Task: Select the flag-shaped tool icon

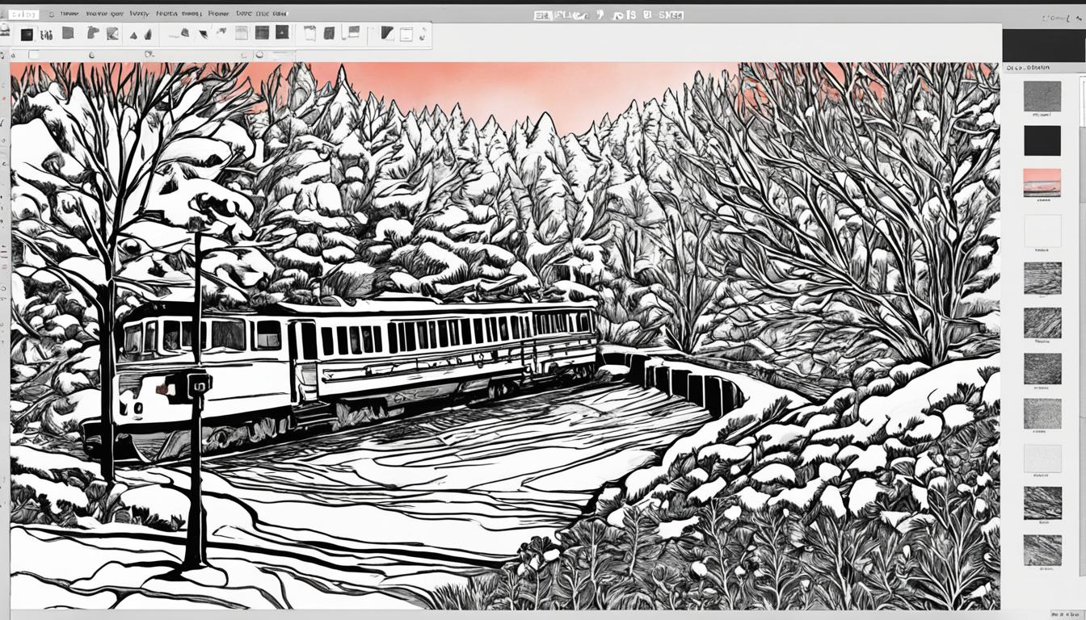Action: (92, 33)
